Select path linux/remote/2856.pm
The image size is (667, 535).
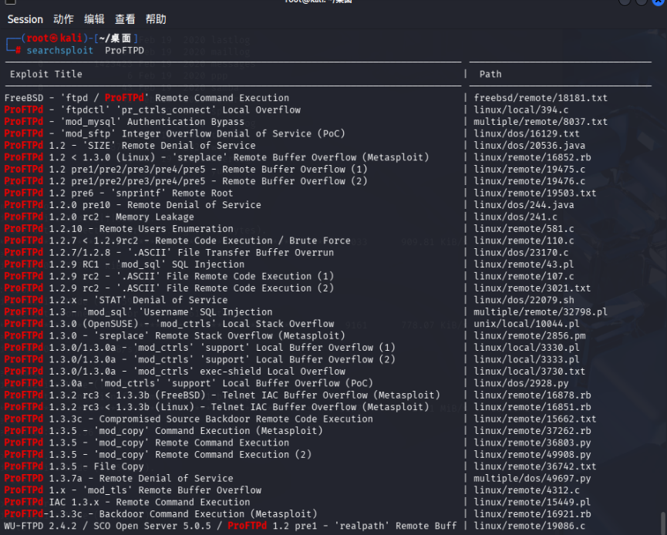(530, 335)
